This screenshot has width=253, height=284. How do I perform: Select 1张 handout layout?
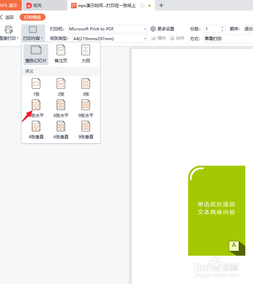coord(36,87)
